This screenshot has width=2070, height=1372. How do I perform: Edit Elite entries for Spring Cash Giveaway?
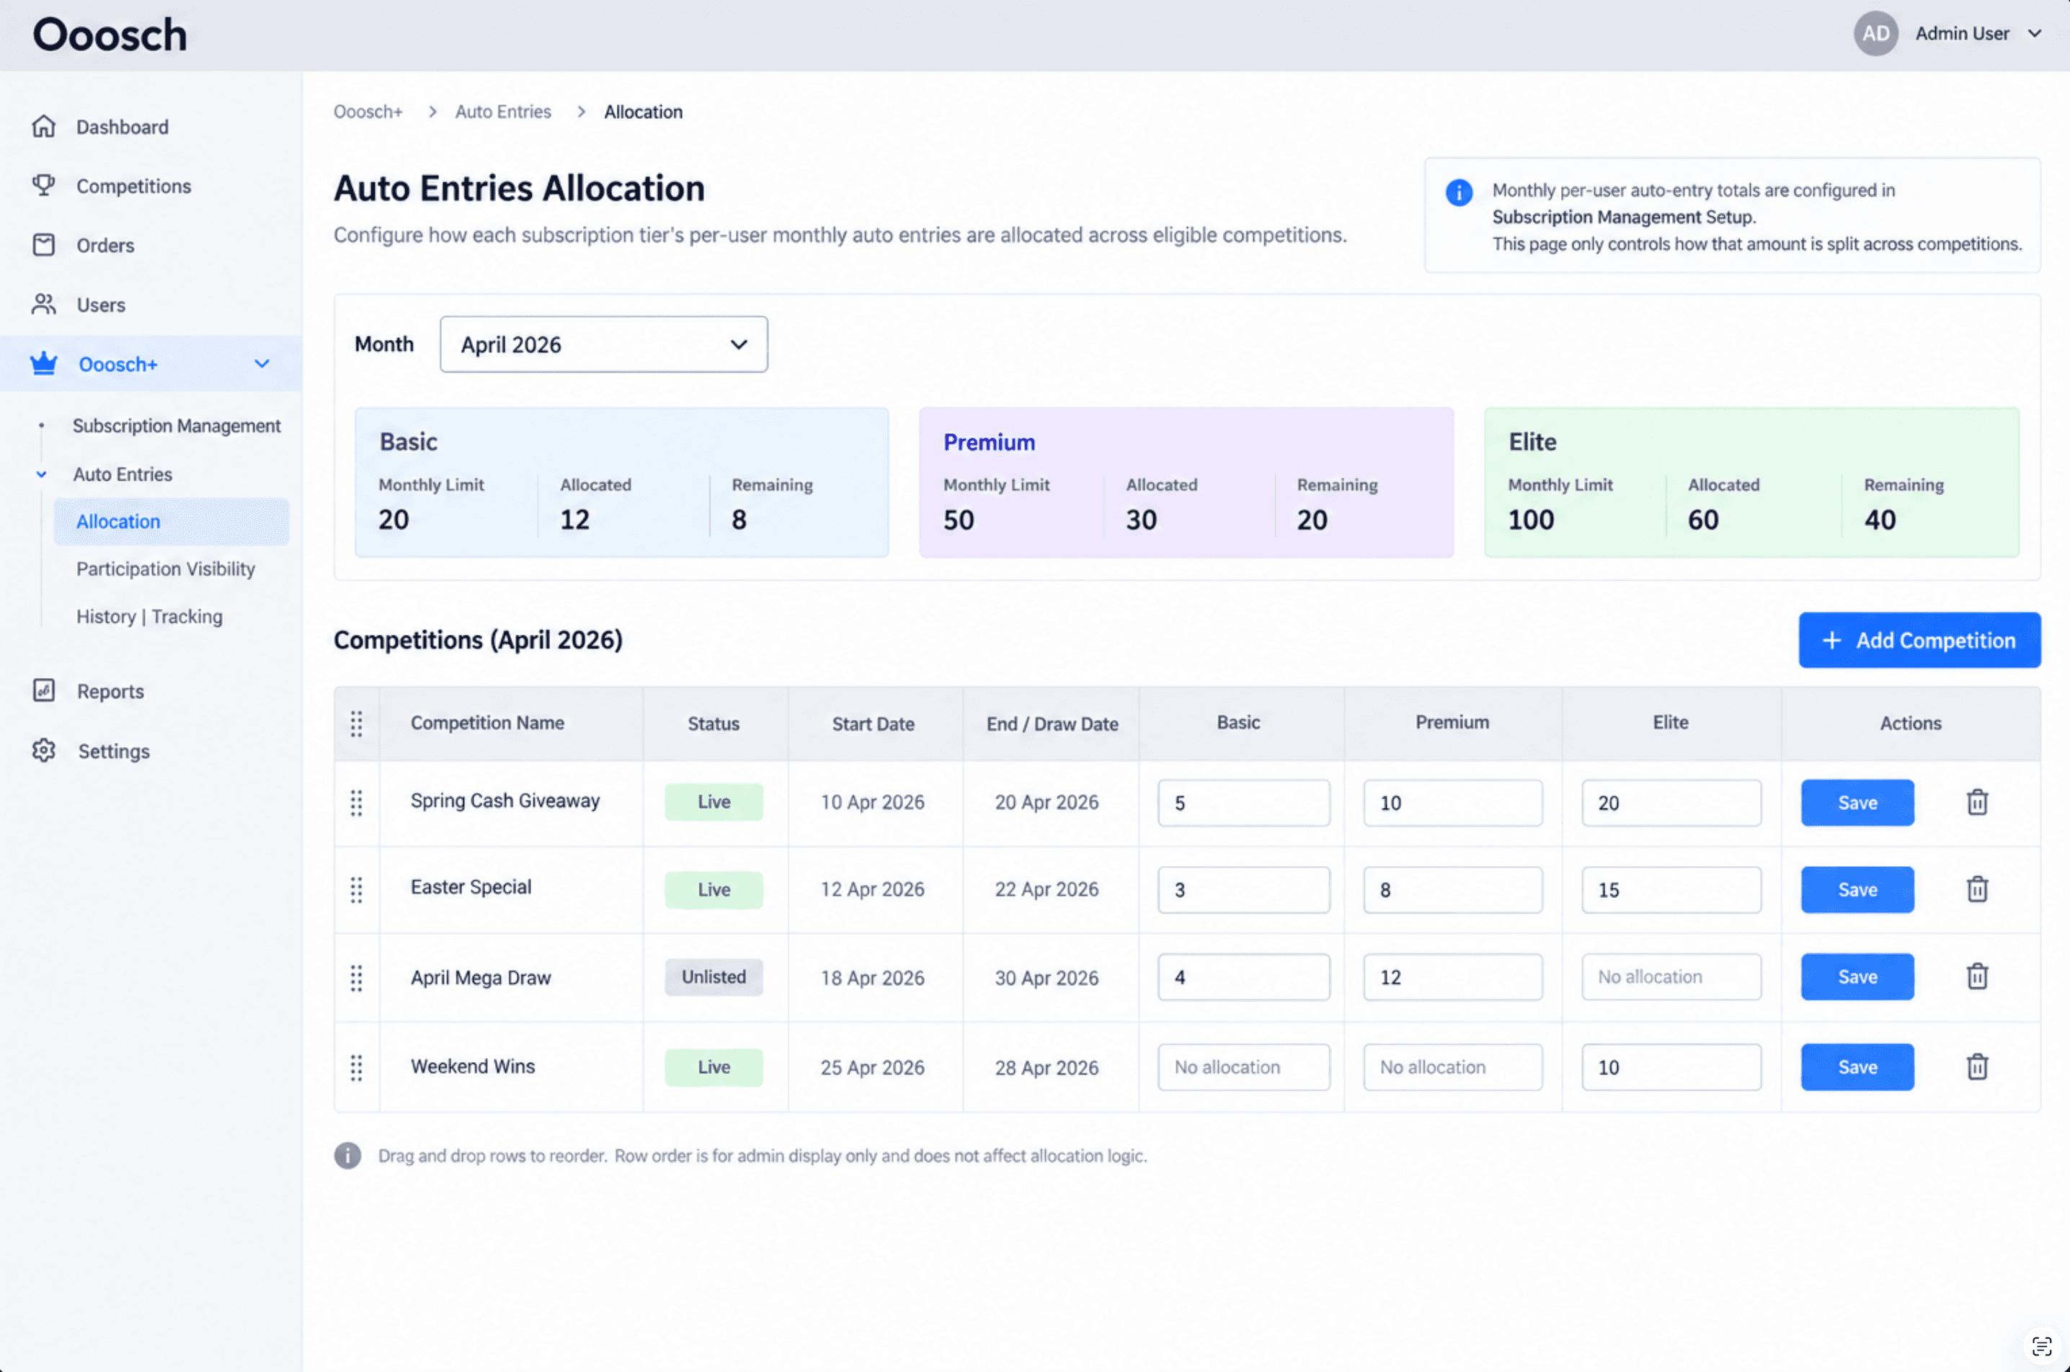point(1671,803)
